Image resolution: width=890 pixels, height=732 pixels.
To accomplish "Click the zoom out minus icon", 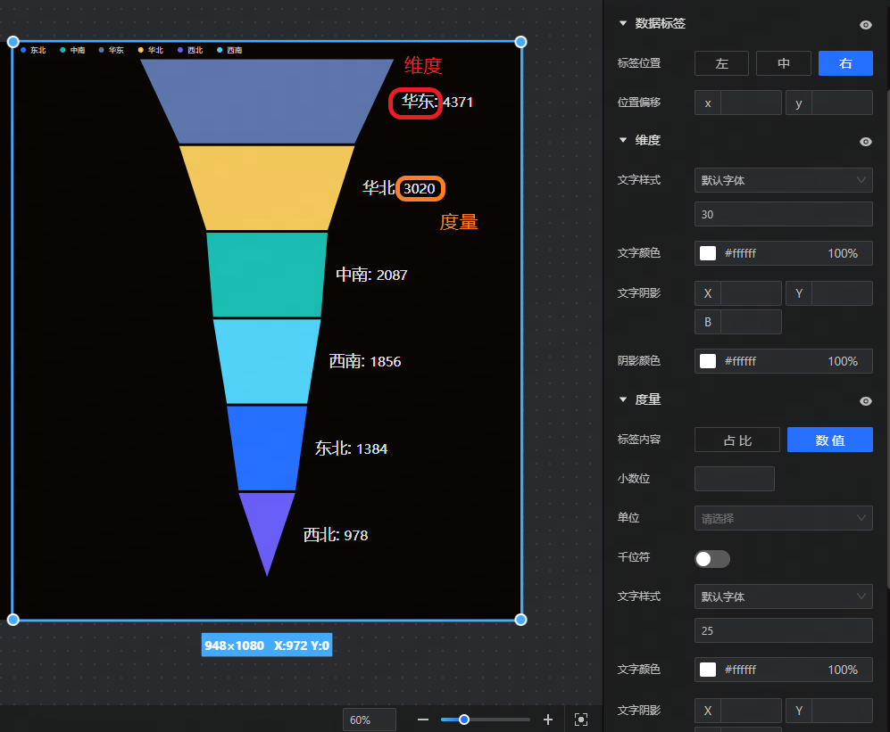I will click(x=423, y=720).
